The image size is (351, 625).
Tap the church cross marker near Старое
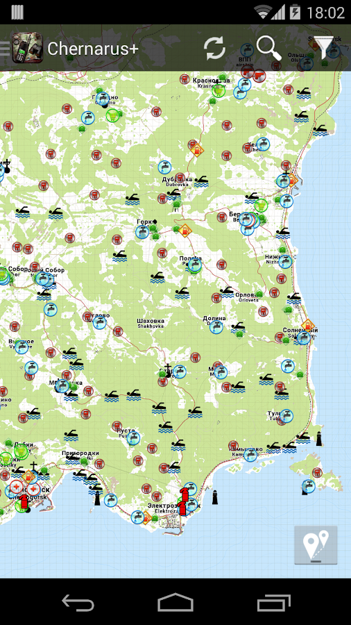click(x=169, y=368)
